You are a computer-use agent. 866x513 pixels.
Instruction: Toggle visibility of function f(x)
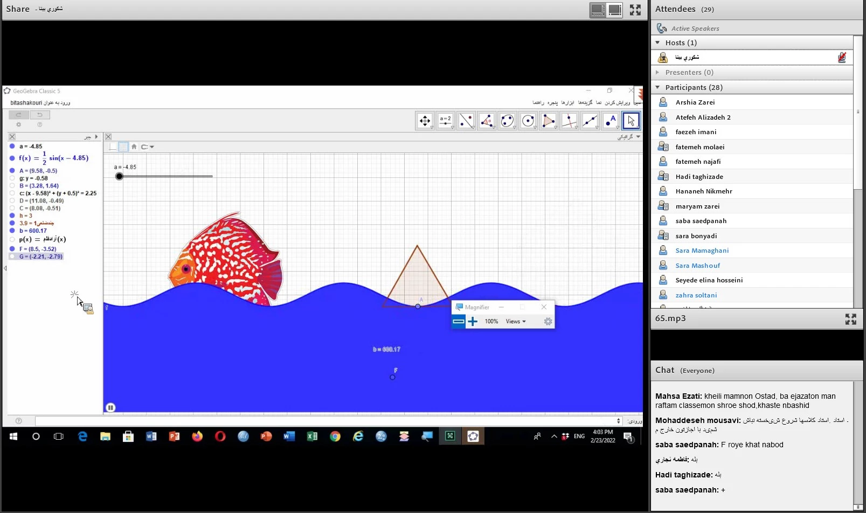[x=12, y=158]
